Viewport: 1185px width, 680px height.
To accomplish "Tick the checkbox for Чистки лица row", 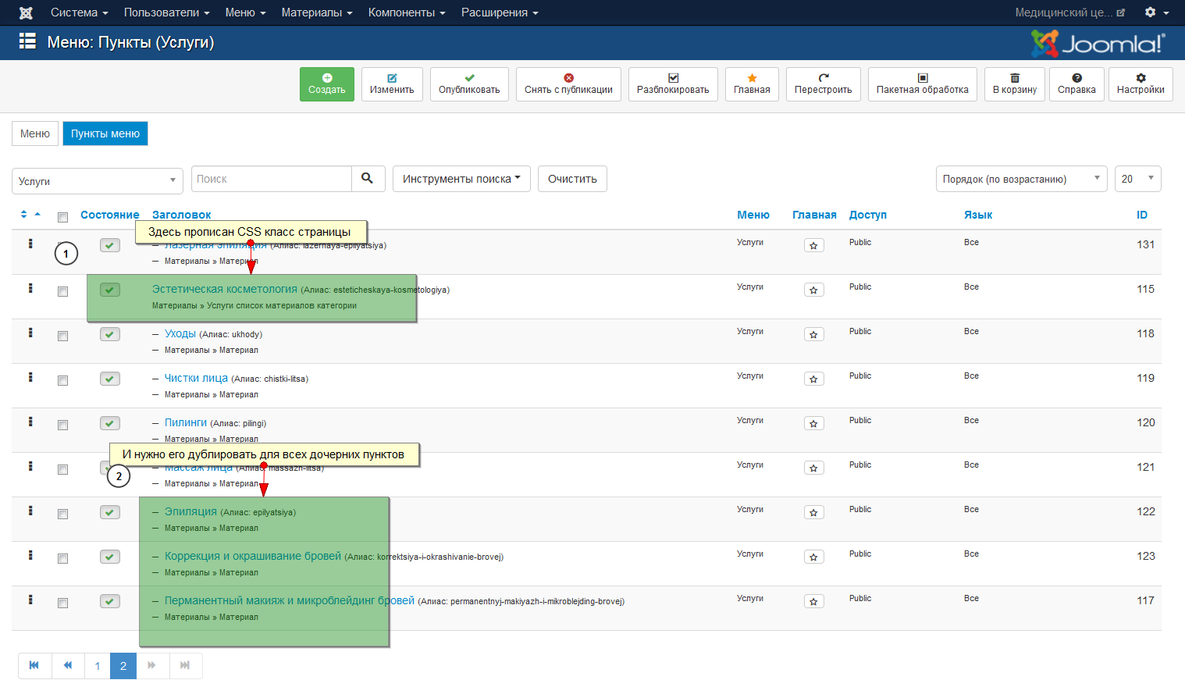I will (62, 380).
